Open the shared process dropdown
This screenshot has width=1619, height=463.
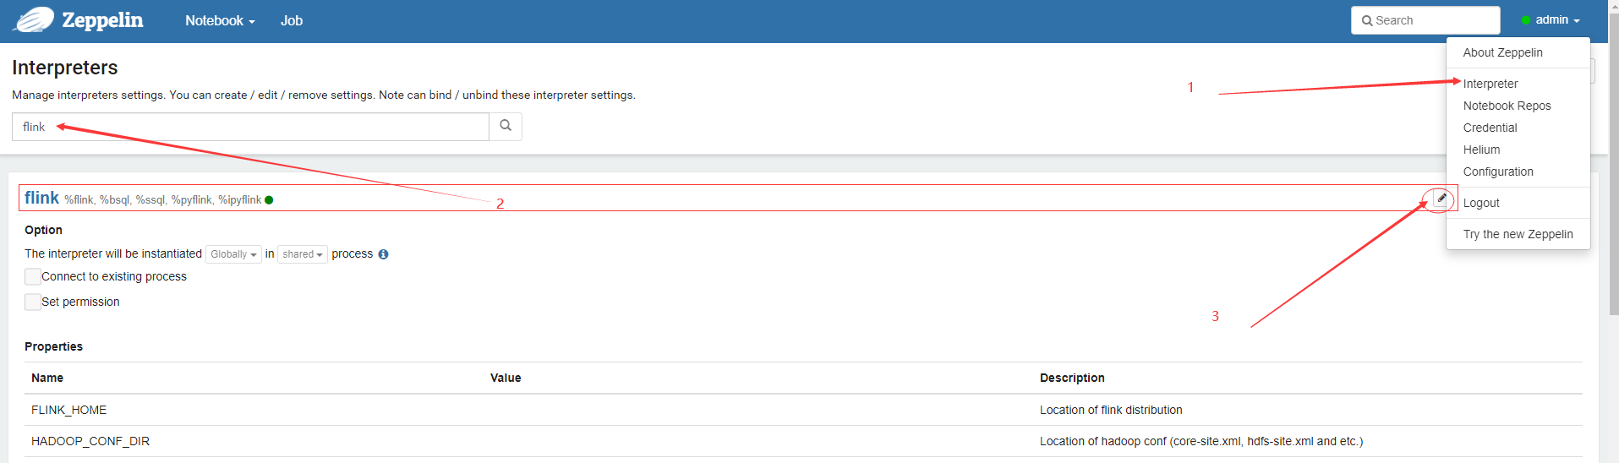[x=303, y=254]
